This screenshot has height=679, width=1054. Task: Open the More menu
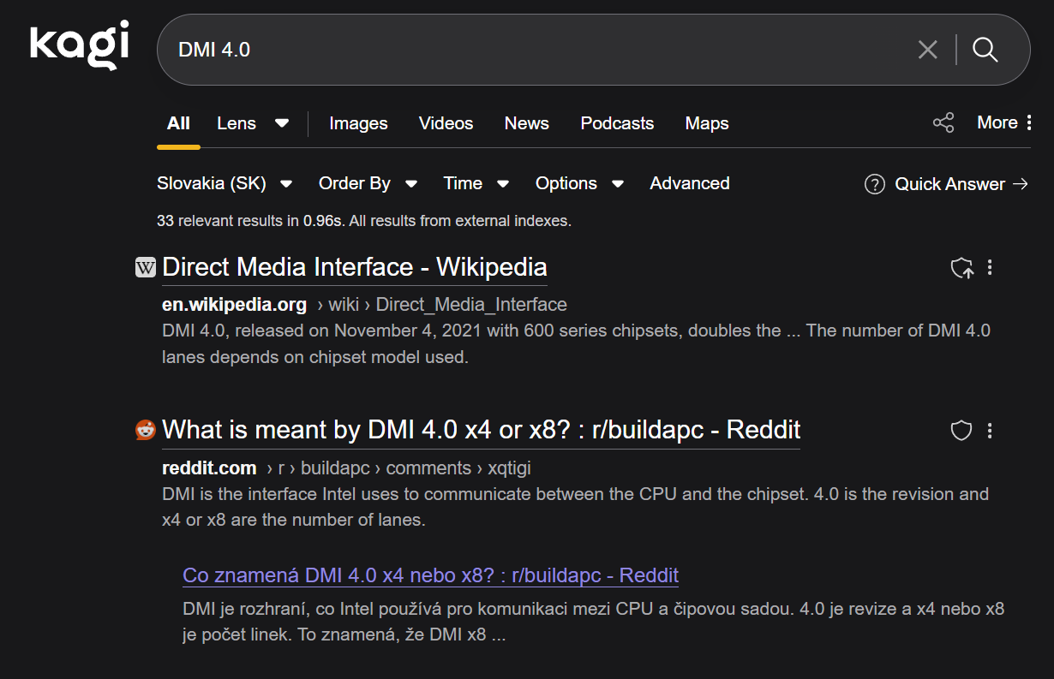[997, 122]
